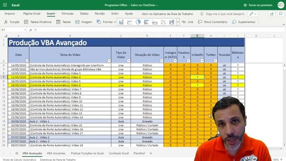Select row 7 header
Viewport: 286px width, 161px height.
point(4,77)
